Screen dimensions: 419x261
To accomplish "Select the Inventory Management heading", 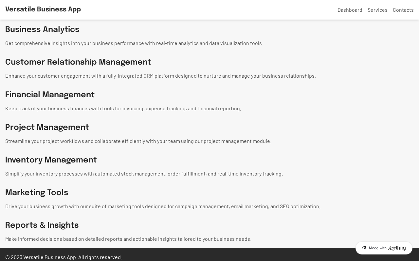I will 51,160.
